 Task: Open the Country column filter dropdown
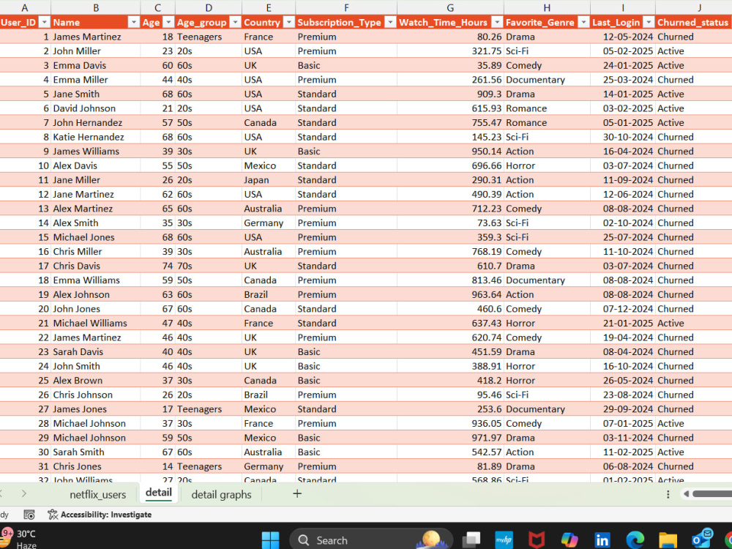[289, 23]
